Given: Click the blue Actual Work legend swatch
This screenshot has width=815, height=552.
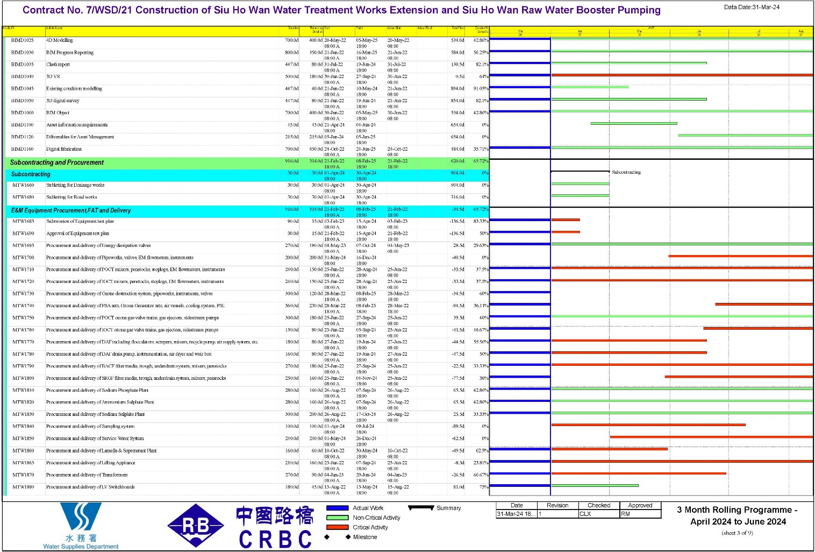Looking at the screenshot, I should click(x=338, y=508).
